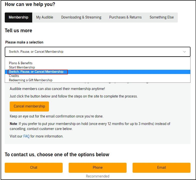Click the Cancel membership button

[29, 106]
